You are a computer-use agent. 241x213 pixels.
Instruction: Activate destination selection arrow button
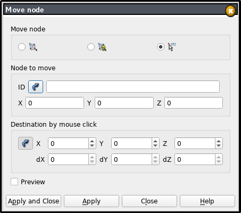(26, 143)
